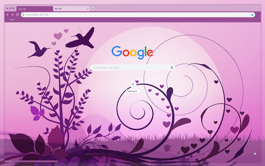Start voice search with microphone icon
Screen dimensions: 265x166
click(x=172, y=68)
